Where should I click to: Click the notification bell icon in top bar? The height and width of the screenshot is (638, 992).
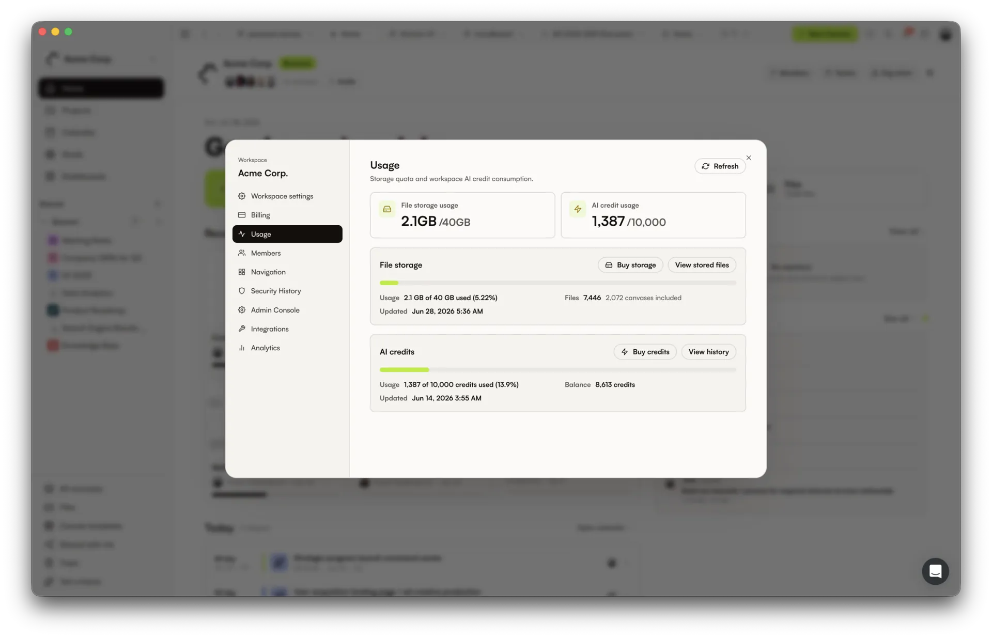[907, 34]
